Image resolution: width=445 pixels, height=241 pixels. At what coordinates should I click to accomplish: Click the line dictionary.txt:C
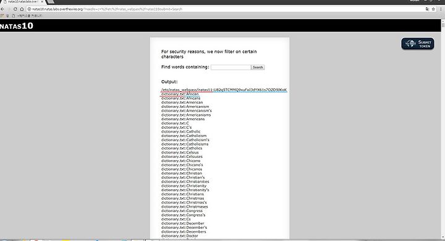(175, 123)
